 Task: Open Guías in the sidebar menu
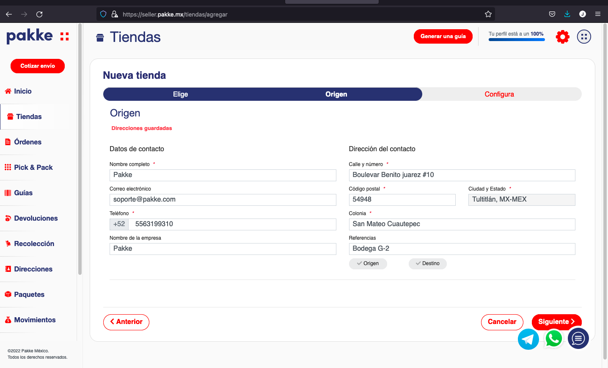click(x=23, y=193)
